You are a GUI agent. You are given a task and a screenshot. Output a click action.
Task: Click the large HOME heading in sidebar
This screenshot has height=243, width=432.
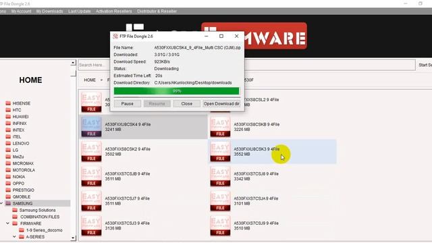[x=30, y=80]
